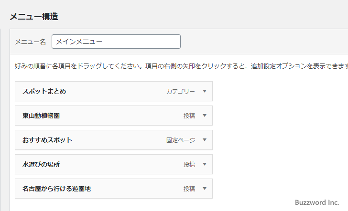Select the 名古屋から行ける遊園地 item title

coord(56,189)
